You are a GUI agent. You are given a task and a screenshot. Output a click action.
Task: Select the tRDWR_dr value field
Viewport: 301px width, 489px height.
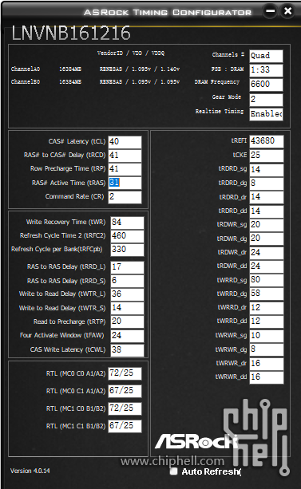pos(267,253)
